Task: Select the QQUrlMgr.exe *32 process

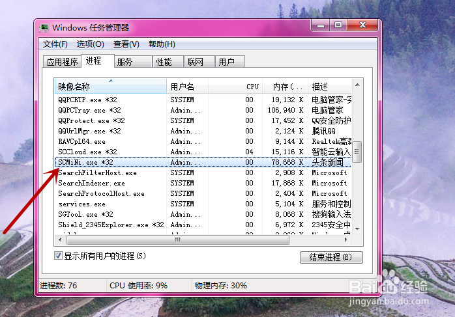Action: click(x=203, y=131)
